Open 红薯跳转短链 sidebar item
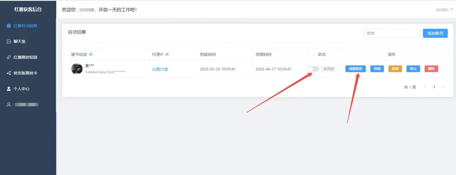This screenshot has width=456, height=175. [28, 57]
